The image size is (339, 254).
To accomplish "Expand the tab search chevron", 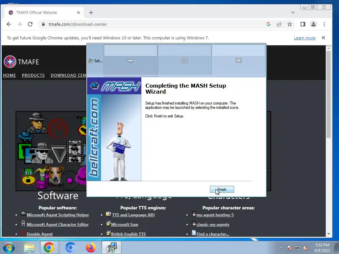I will 293,13.
